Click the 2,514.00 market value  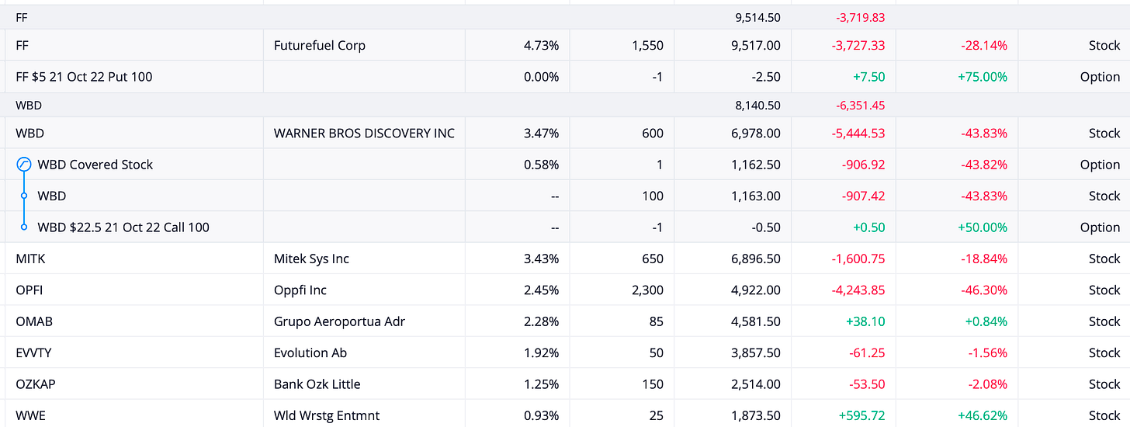pyautogui.click(x=755, y=384)
